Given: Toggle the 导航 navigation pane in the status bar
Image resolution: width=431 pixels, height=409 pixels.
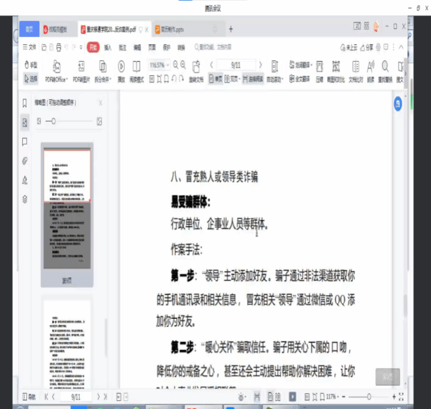Looking at the screenshot, I should click(x=28, y=397).
